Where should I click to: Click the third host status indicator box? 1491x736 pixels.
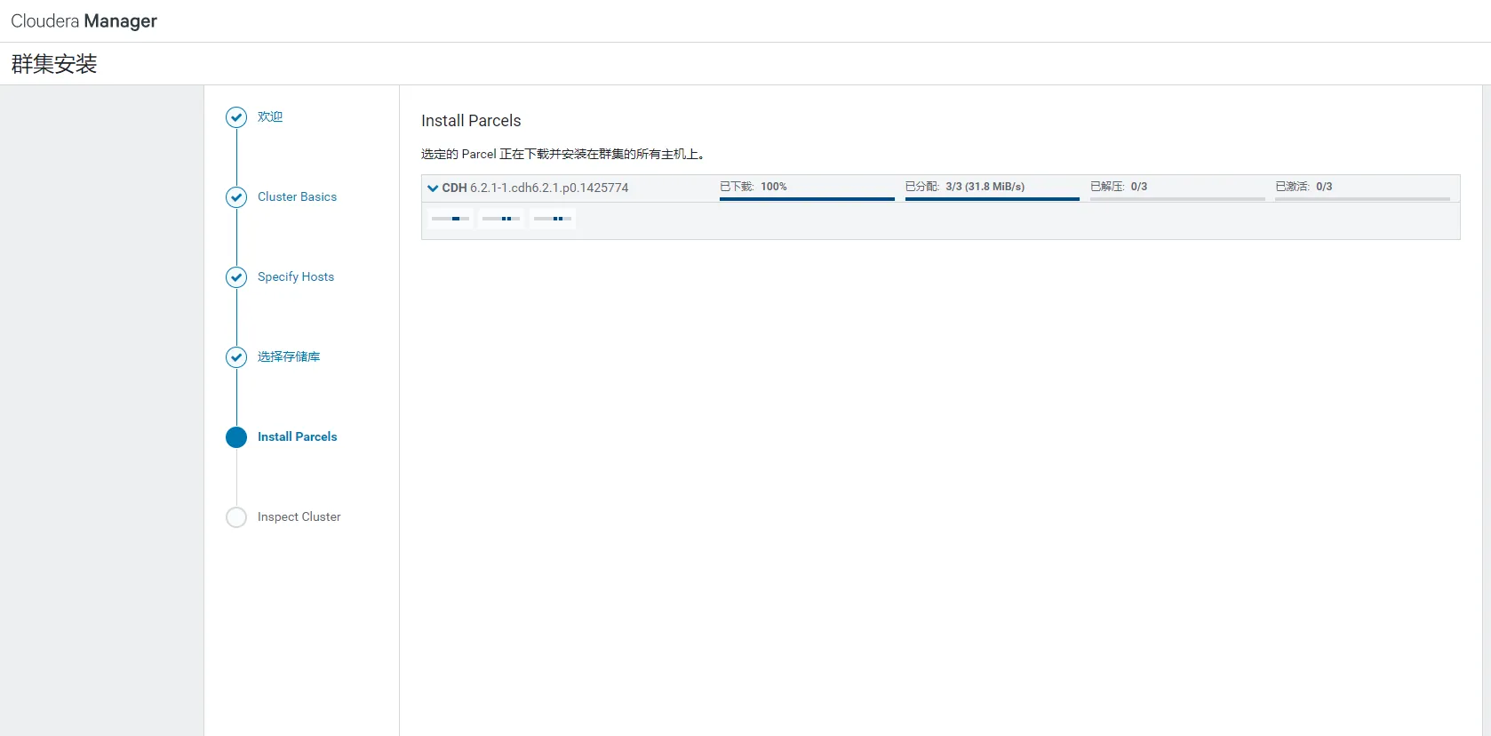[553, 219]
